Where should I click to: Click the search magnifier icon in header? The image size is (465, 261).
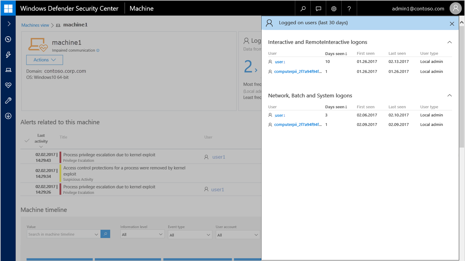pyautogui.click(x=303, y=8)
